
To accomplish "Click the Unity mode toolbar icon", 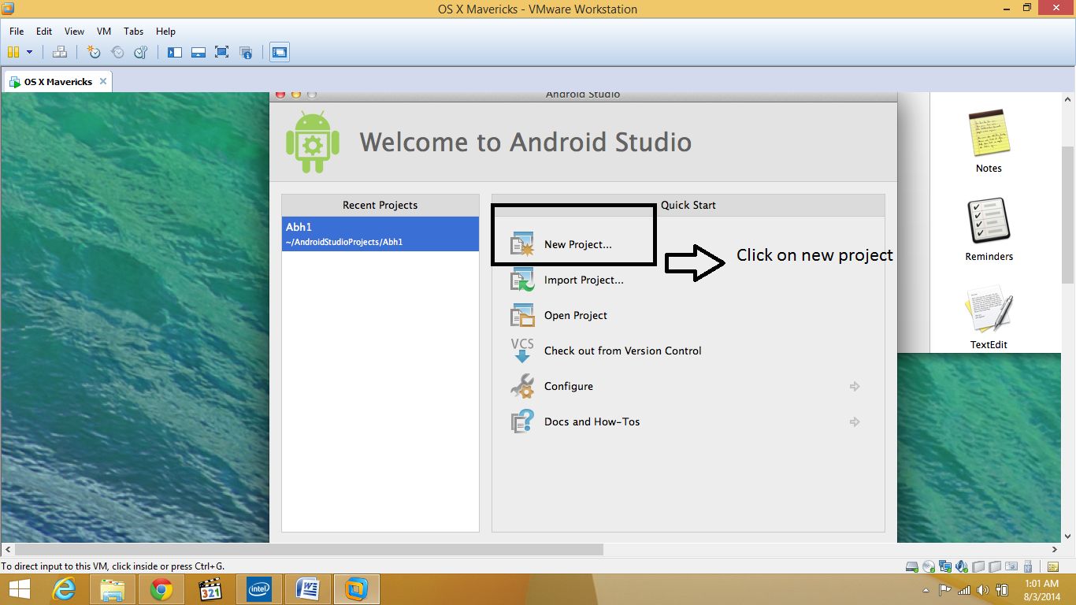I will tap(246, 52).
